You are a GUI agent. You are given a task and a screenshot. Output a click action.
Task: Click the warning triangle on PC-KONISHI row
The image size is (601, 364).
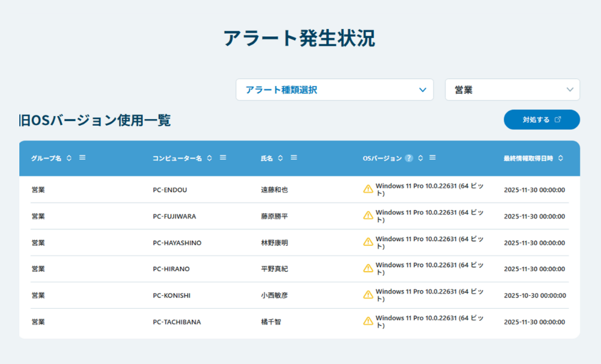[x=368, y=295]
